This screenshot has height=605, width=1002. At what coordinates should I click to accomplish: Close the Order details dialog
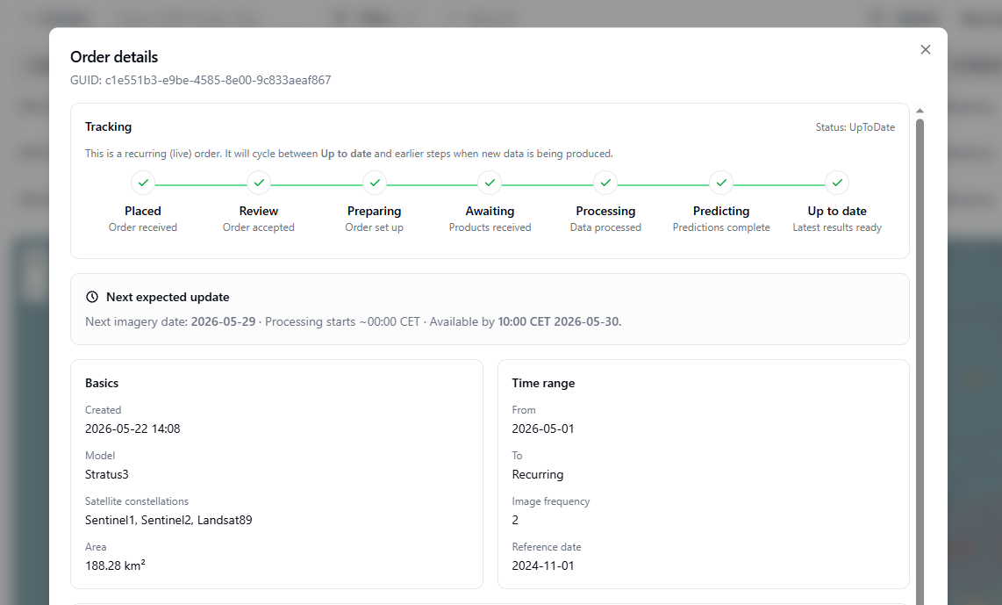[x=925, y=50]
